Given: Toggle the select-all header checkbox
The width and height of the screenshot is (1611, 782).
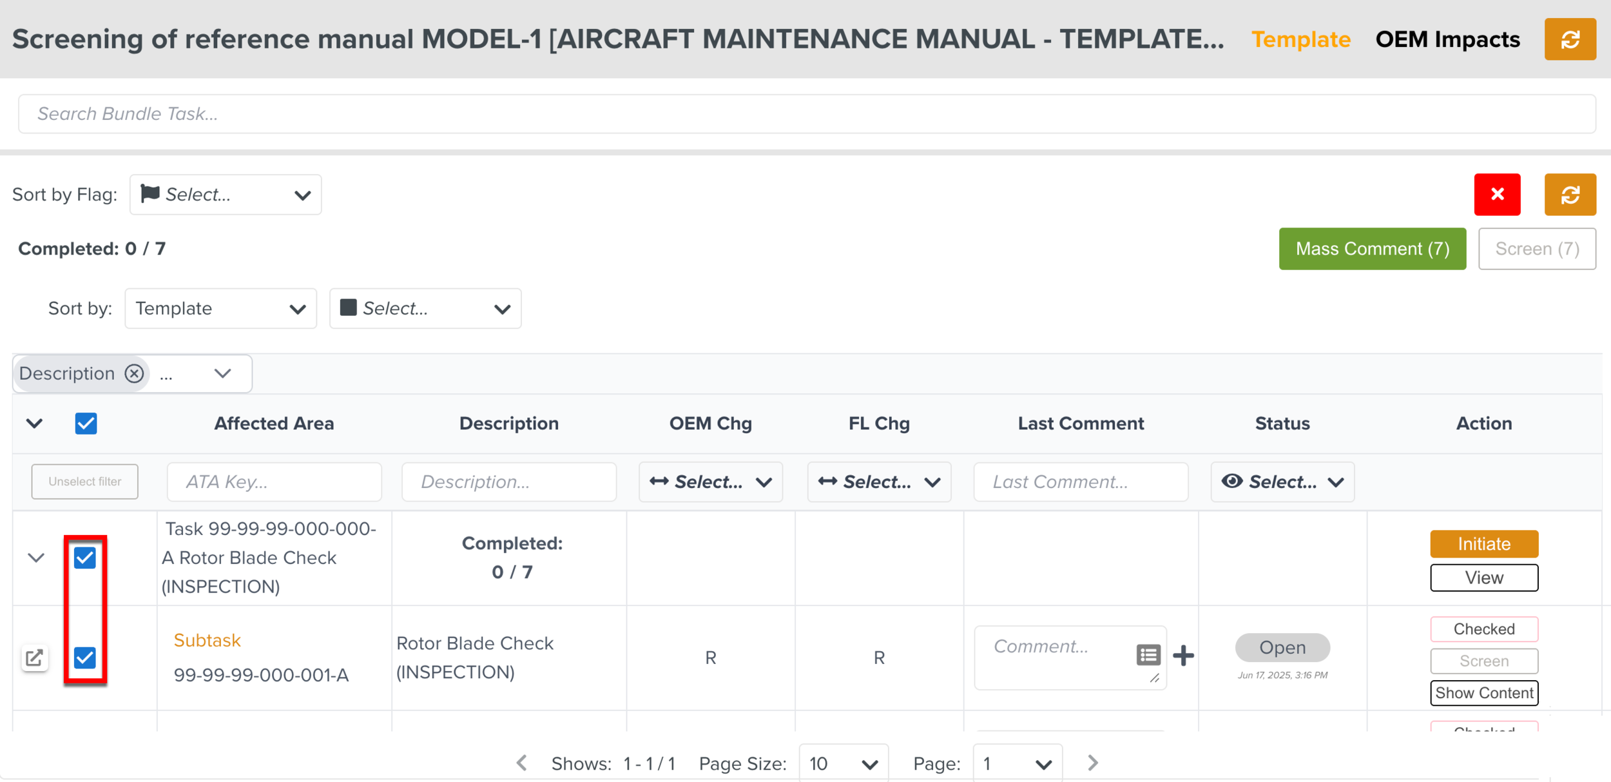Looking at the screenshot, I should click(86, 424).
